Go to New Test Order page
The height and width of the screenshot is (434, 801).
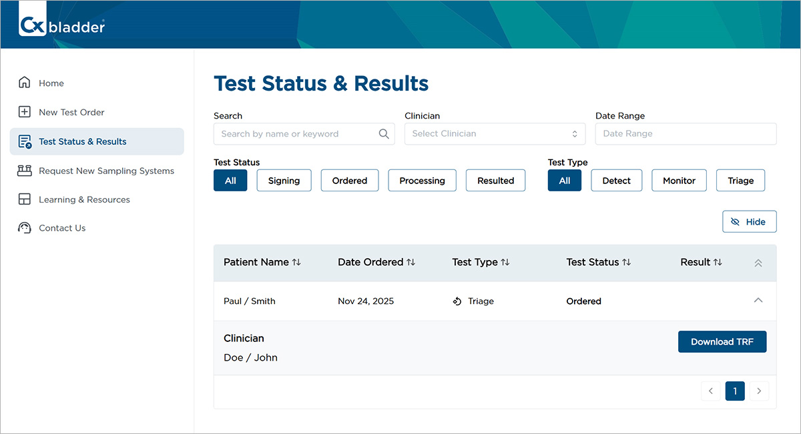coord(71,112)
